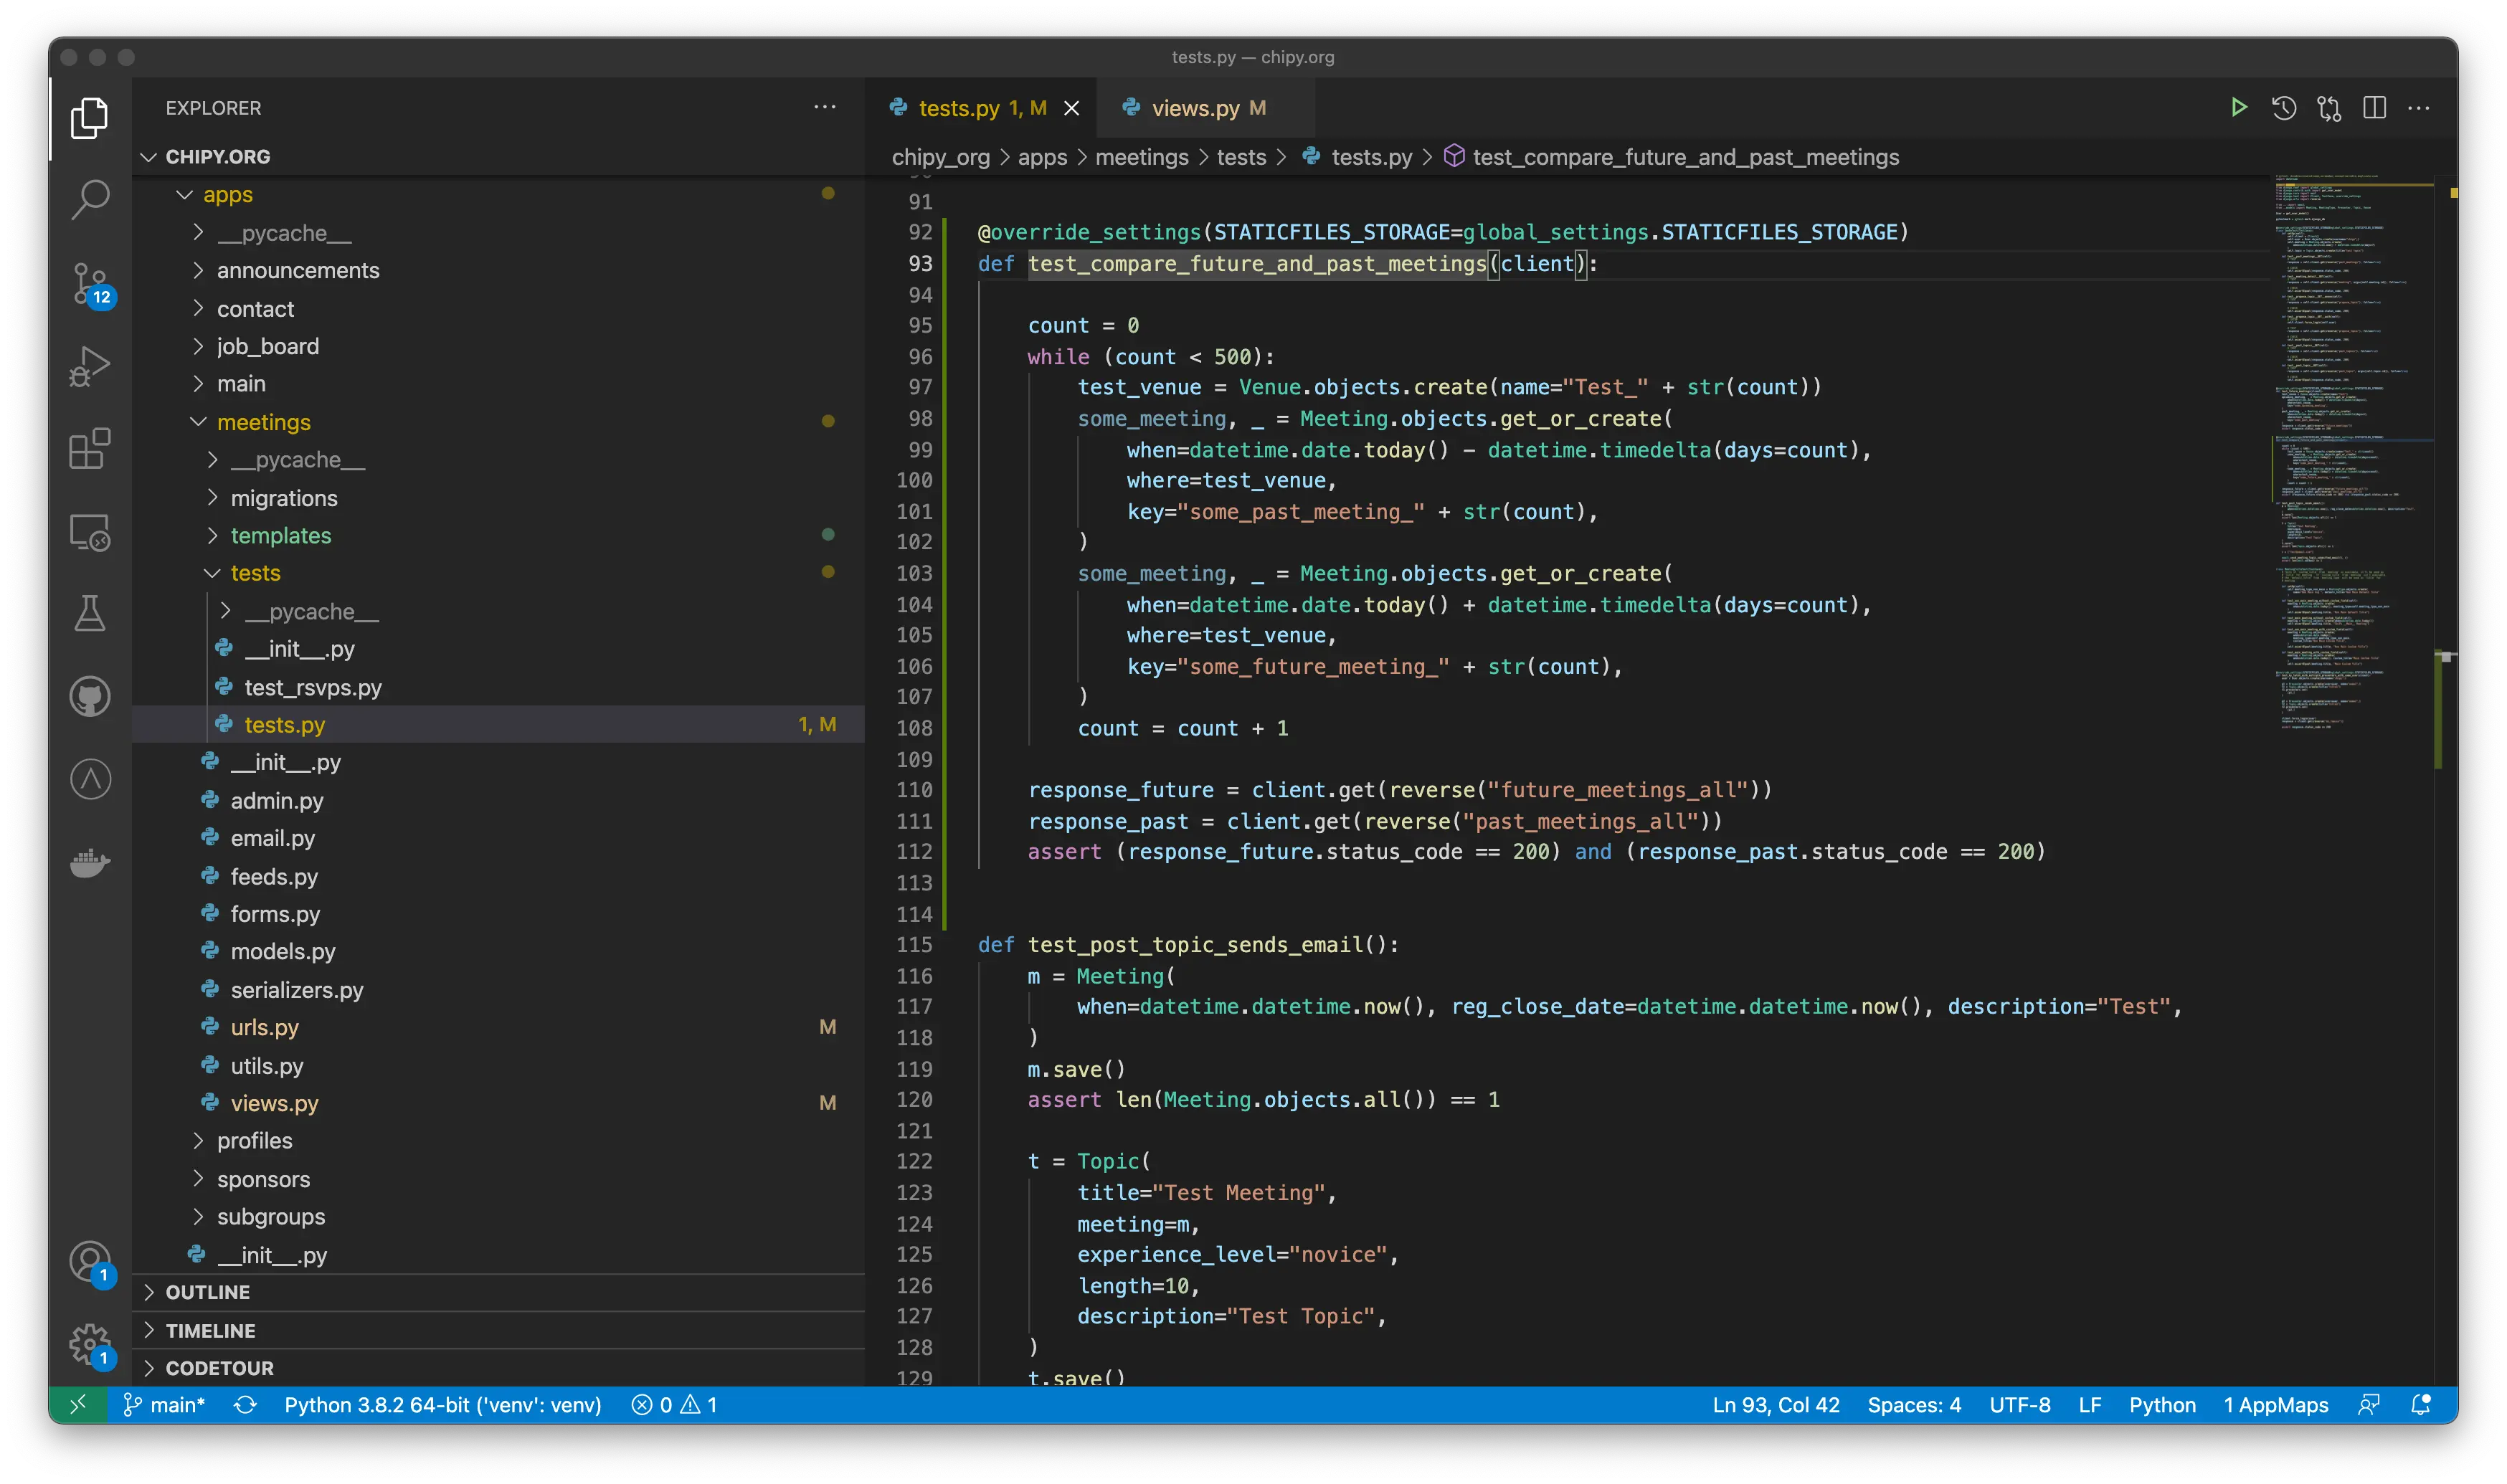
Task: Open the Remote Explorer view
Action: (90, 532)
